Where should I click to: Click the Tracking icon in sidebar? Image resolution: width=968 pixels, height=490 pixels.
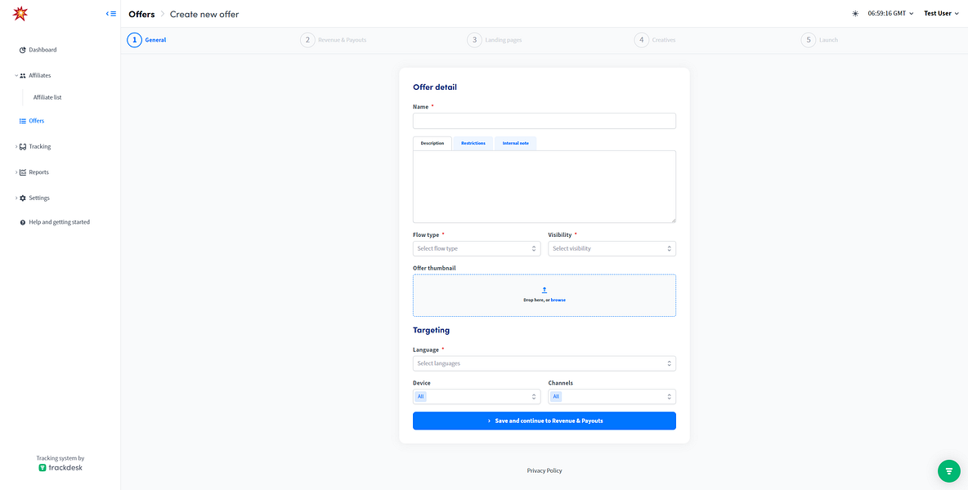[23, 147]
